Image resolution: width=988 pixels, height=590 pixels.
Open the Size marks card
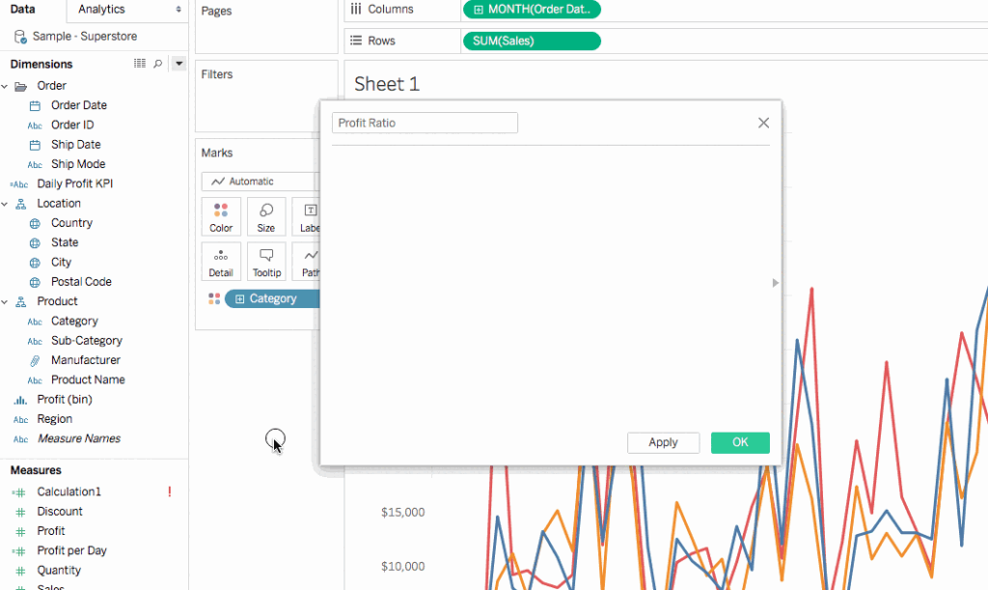pyautogui.click(x=266, y=216)
